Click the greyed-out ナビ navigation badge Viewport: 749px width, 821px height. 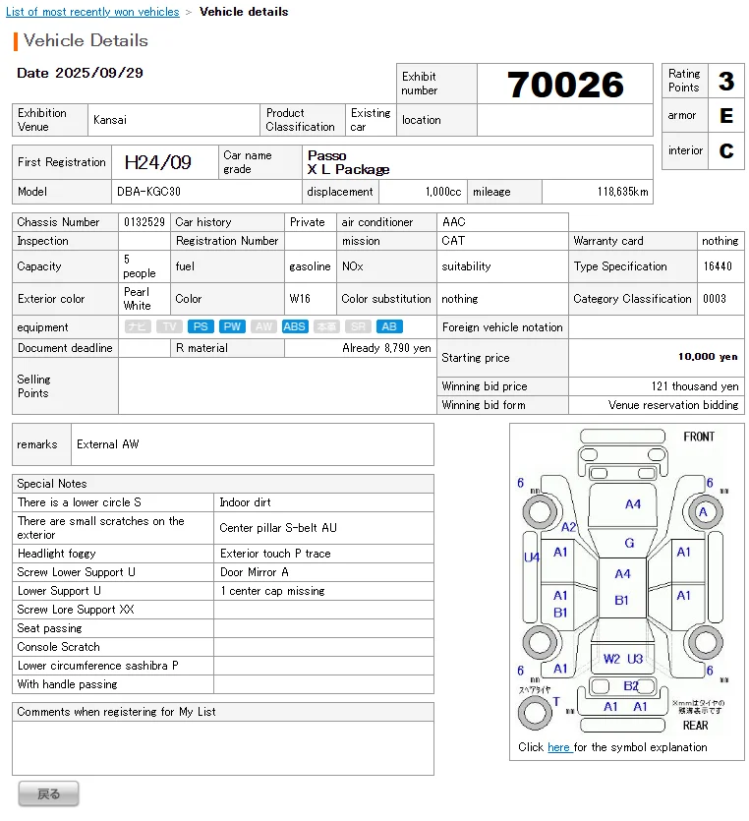[x=138, y=326]
